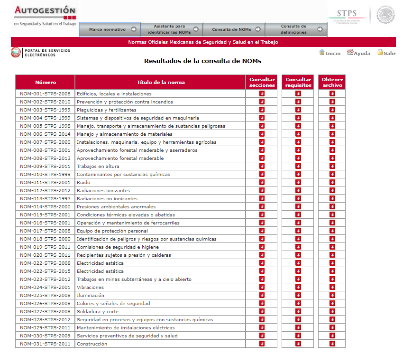This screenshot has width=403, height=354.
Task: Consult requirements for Operación de ferrocarriles
Action: (298, 223)
